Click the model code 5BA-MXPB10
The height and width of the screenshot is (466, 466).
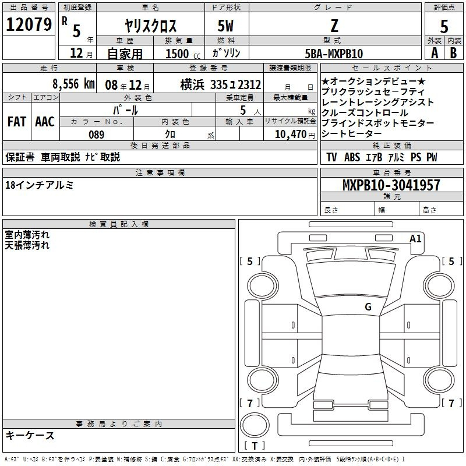[335, 54]
